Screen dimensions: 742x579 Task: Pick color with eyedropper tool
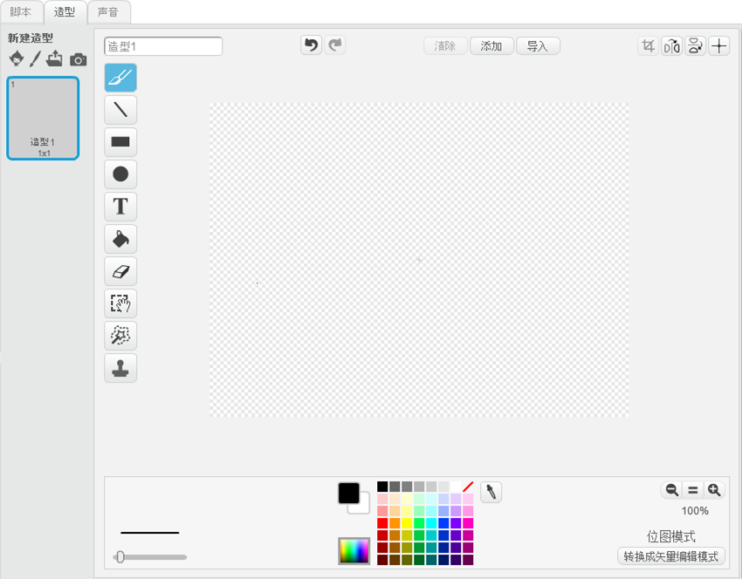click(x=491, y=492)
